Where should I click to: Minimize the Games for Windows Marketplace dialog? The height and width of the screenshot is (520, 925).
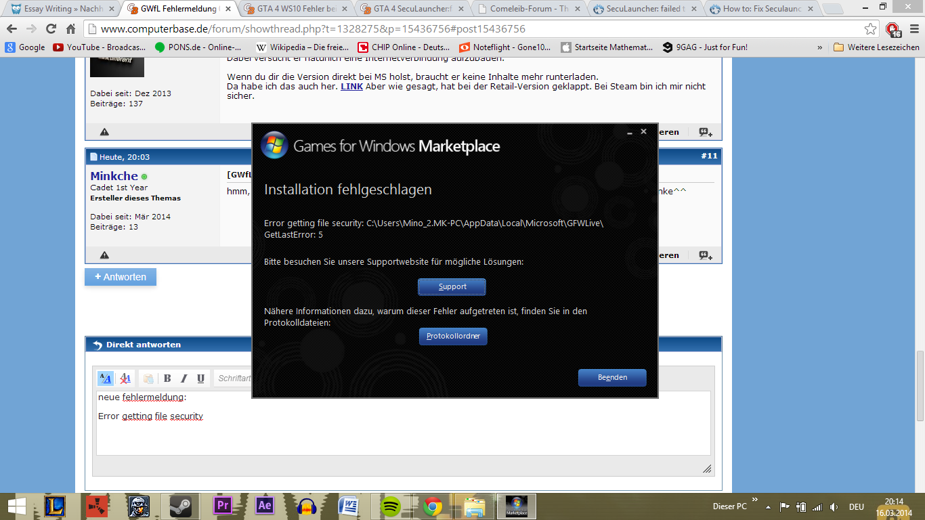630,133
